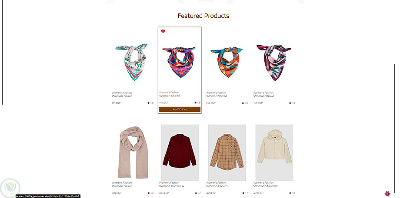
Task: Click star rating of Woman Brown shirt
Action: click(x=245, y=193)
